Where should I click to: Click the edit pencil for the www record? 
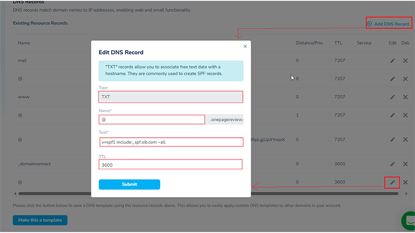[x=393, y=97]
